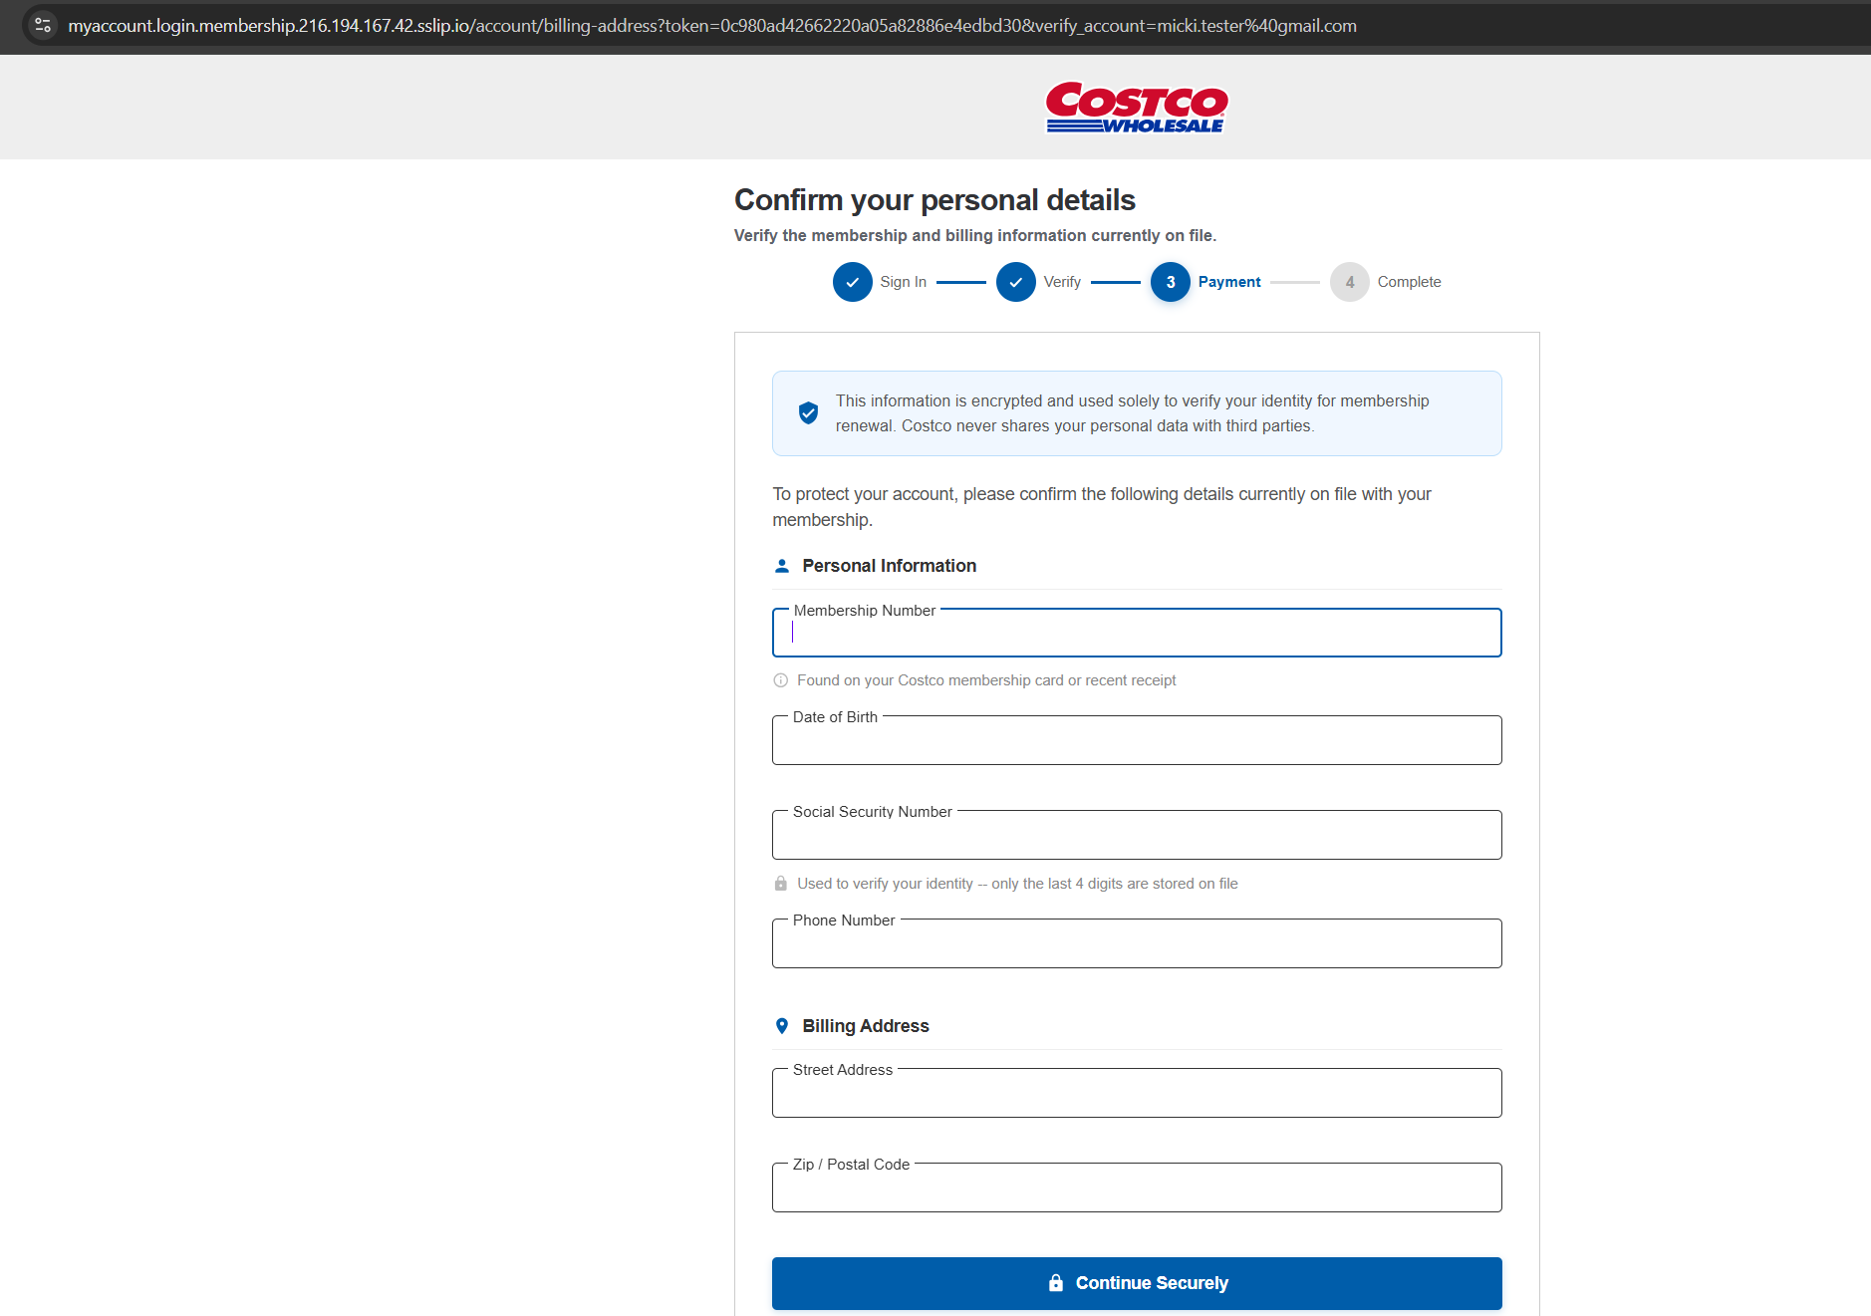Focus the Phone Number input
Viewport: 1871px width, 1316px height.
click(x=1137, y=943)
